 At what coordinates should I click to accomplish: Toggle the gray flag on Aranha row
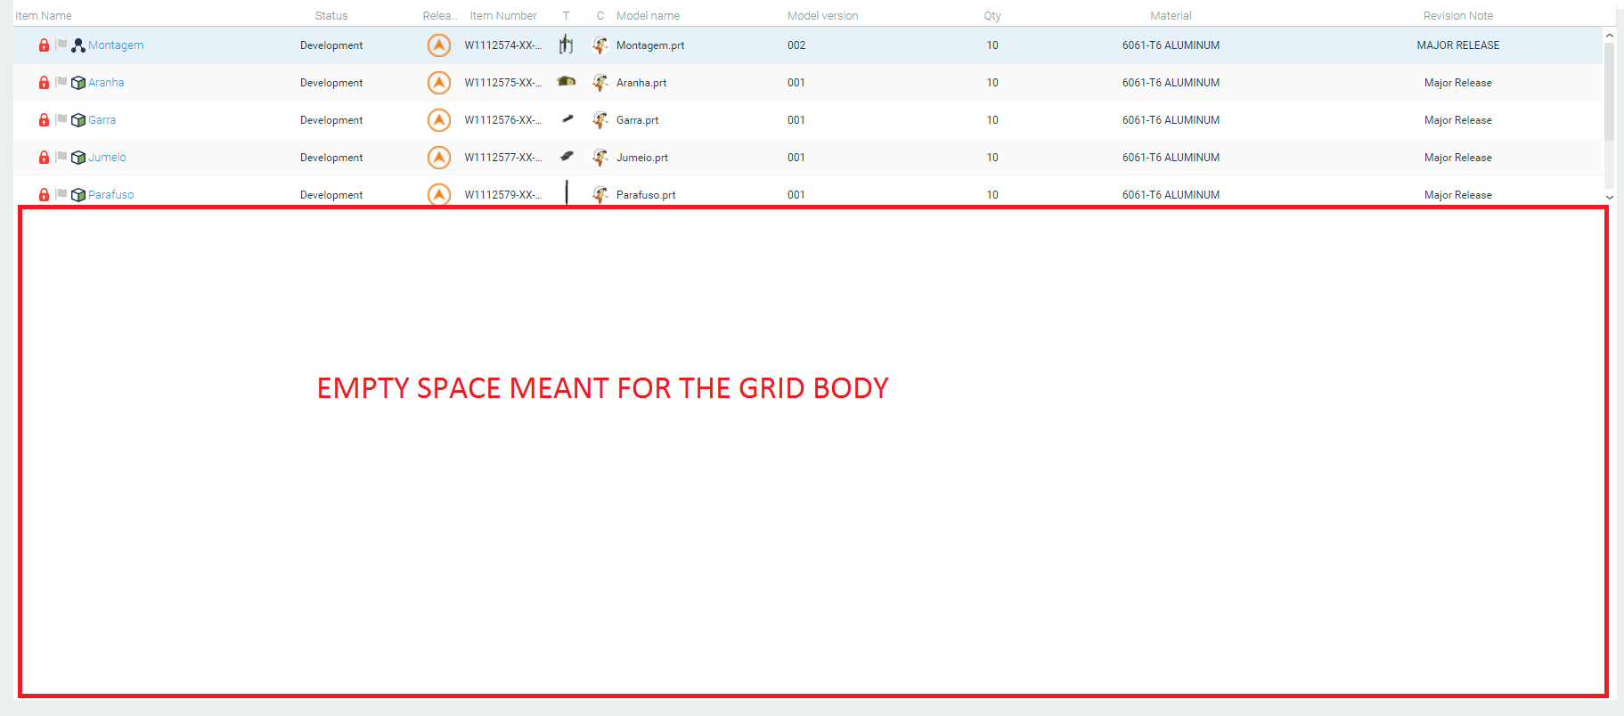[x=61, y=82]
